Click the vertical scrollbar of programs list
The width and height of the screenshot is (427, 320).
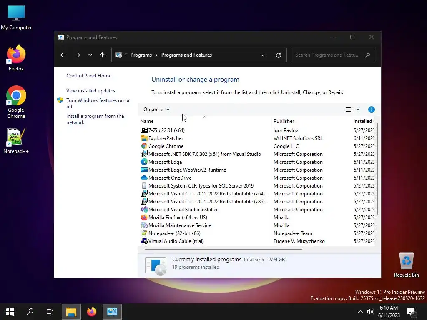click(x=378, y=169)
